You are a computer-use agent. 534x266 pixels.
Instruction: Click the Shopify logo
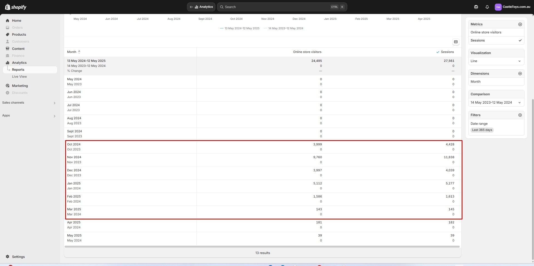coord(16,7)
